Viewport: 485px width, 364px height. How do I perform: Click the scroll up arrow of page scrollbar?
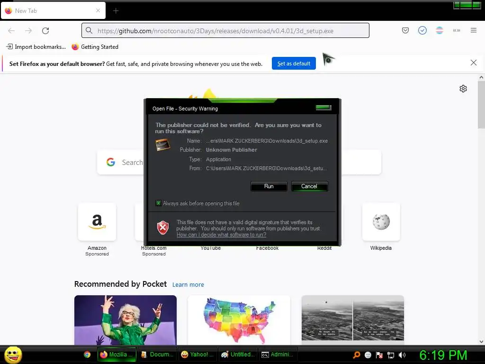click(x=481, y=77)
